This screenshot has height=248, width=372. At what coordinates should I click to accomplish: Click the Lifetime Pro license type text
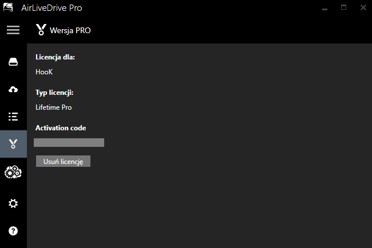point(54,107)
